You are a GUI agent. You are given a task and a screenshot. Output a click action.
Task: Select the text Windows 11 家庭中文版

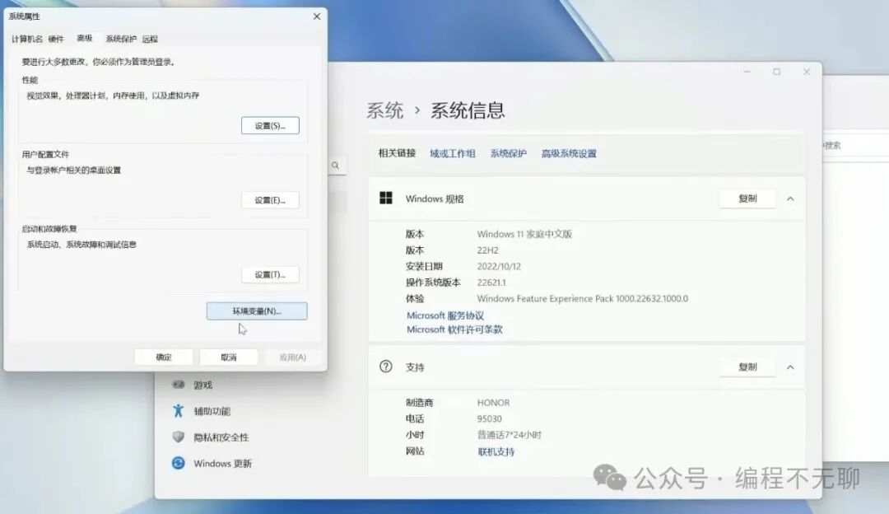pyautogui.click(x=524, y=234)
